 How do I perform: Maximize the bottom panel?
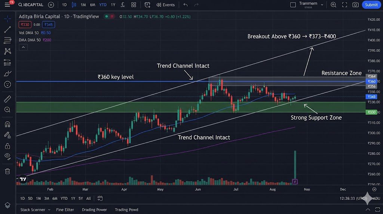(x=377, y=210)
